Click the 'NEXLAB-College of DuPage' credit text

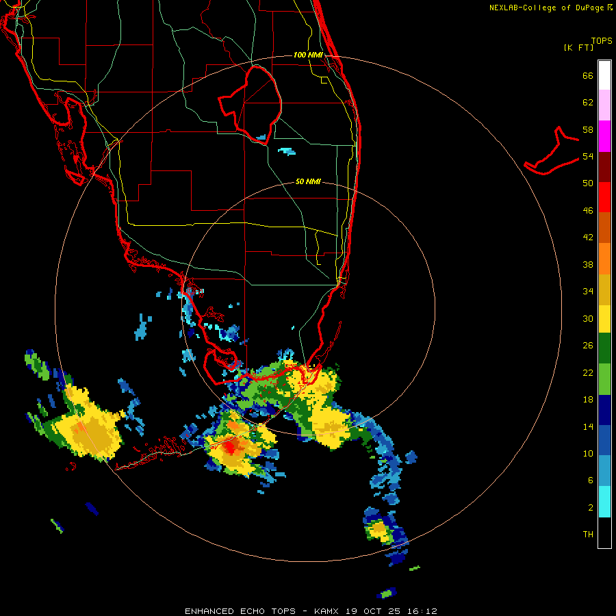(x=546, y=8)
